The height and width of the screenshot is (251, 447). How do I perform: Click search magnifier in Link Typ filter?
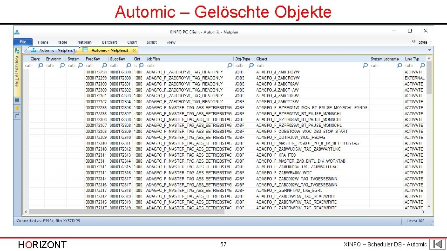pos(423,66)
